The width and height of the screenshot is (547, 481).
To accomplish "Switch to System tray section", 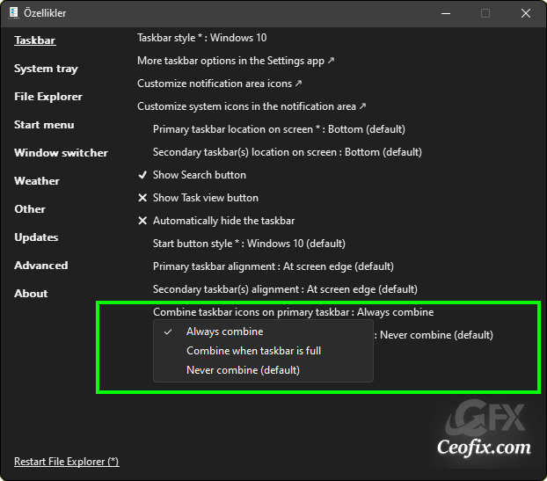I will [x=46, y=69].
